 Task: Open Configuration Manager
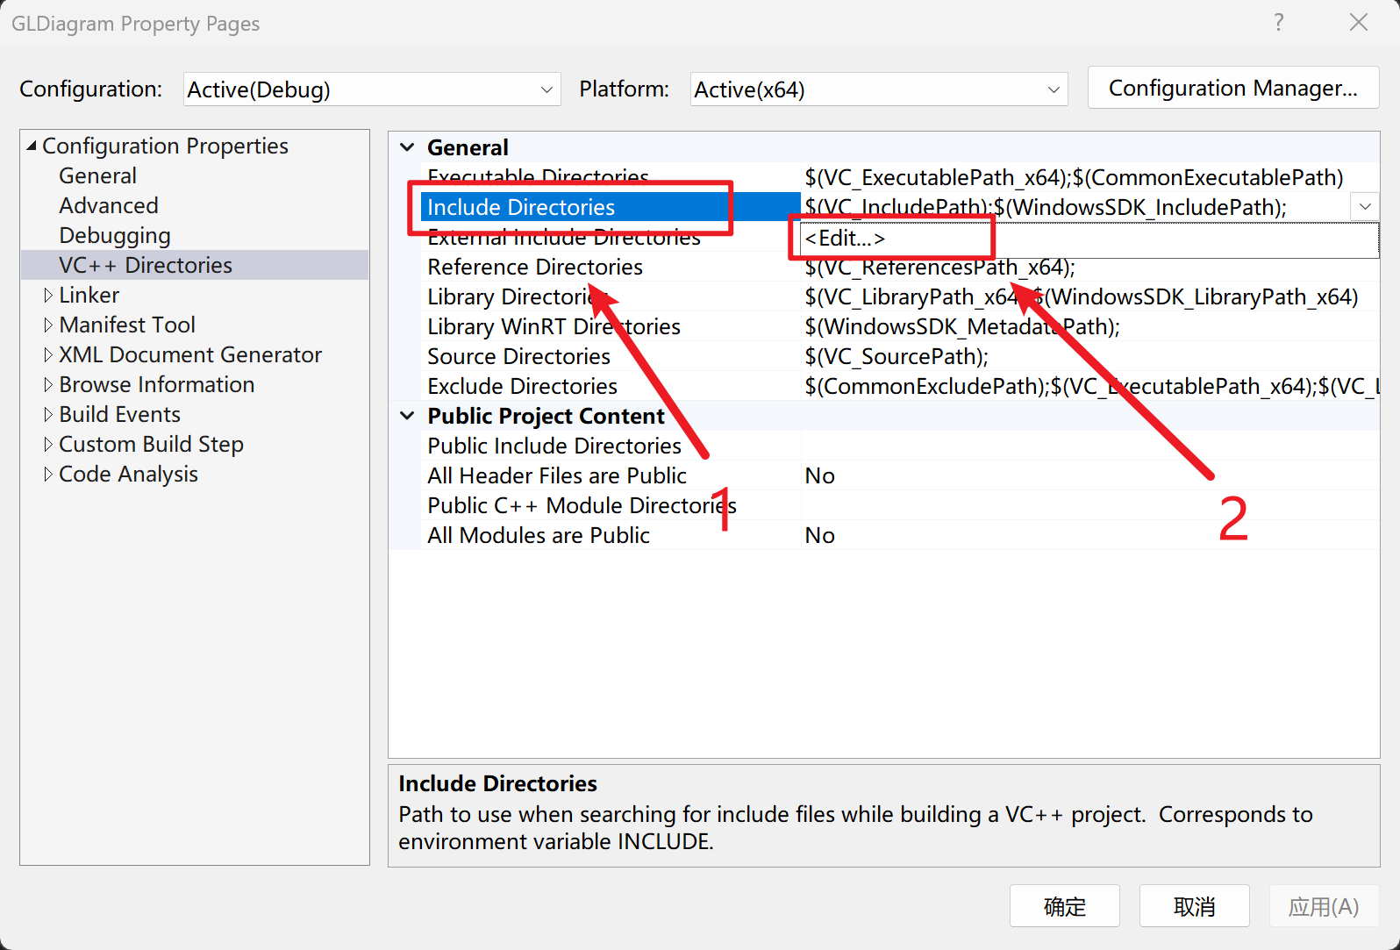[1233, 89]
